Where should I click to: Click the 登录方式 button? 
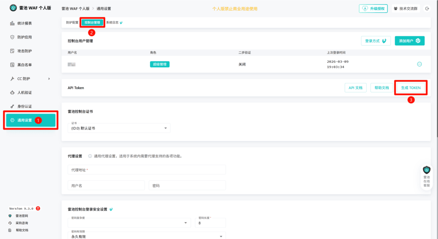(376, 41)
